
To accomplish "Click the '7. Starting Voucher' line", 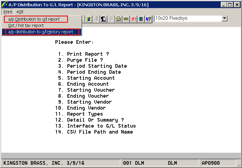I will (x=87, y=90).
